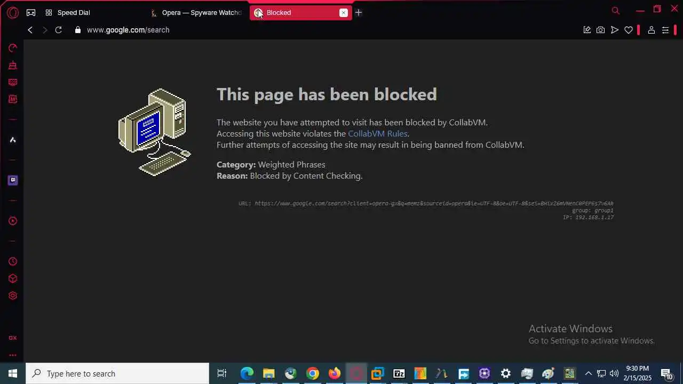Open the Opera GX main menu logo
The height and width of the screenshot is (384, 683).
coord(13,13)
